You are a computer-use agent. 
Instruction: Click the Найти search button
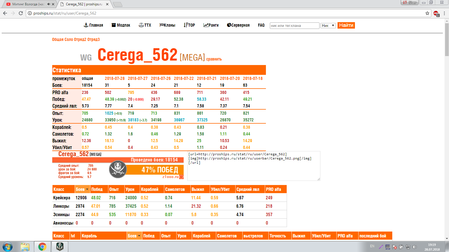click(346, 25)
